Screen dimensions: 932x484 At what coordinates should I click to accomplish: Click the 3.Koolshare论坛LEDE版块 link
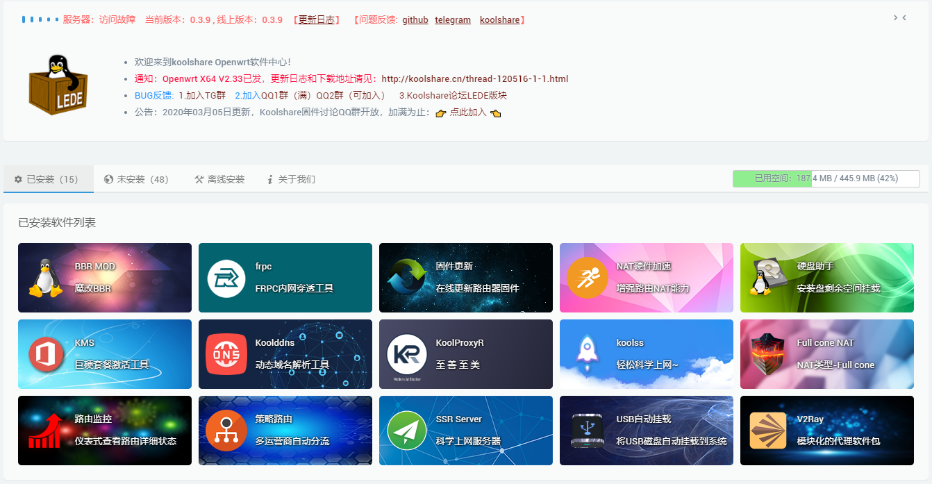tap(453, 96)
